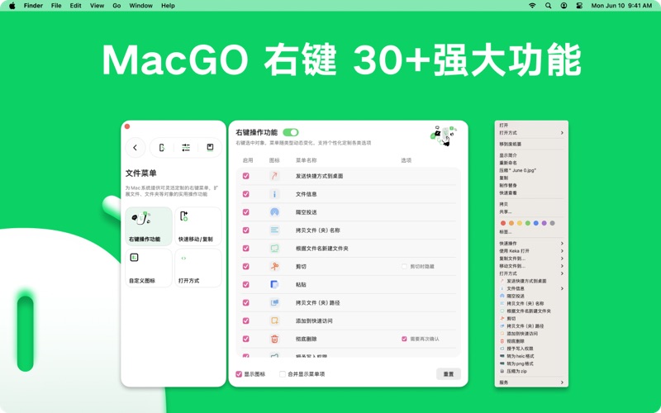Open Spotlight search in menu bar

pos(548,6)
